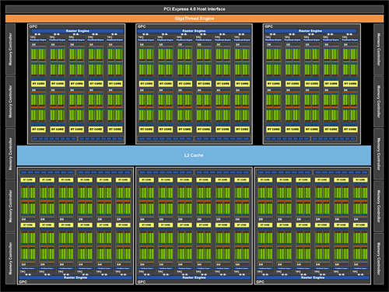Select Raster Engine in the top-right GPC
Screen dimensions: 389x292
[x=310, y=31]
